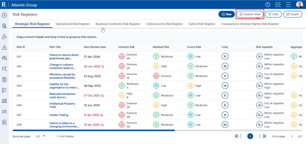Go to previous page arrow
306x144 pixels.
pos(241,136)
